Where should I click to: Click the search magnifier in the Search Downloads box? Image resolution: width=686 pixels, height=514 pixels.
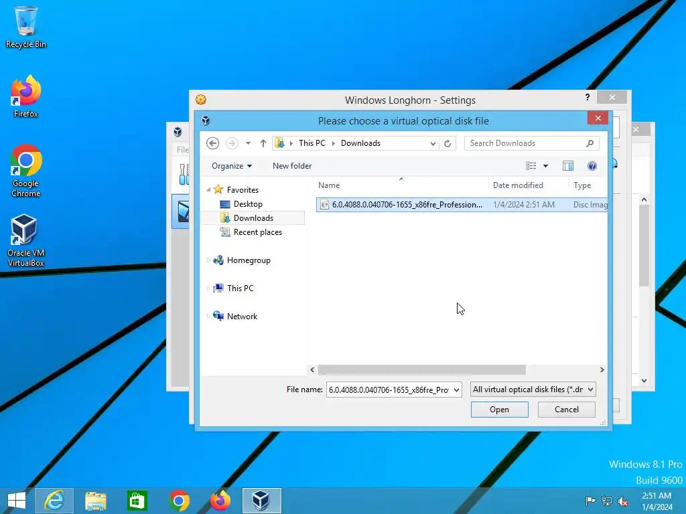[590, 143]
